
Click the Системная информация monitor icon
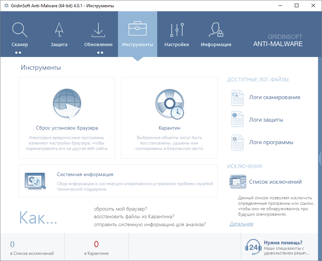(35, 181)
